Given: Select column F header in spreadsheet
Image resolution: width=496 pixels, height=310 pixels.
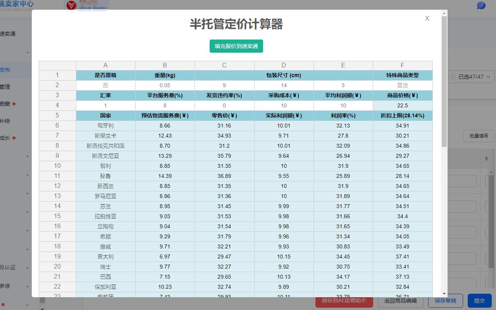Looking at the screenshot, I should click(403, 65).
